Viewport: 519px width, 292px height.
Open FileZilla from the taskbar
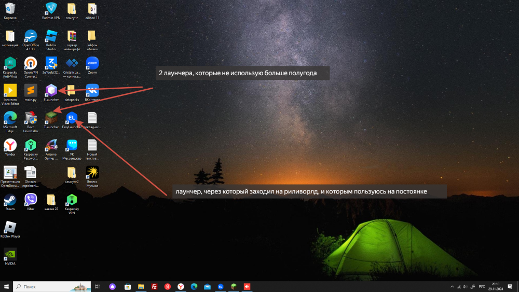[x=154, y=286]
